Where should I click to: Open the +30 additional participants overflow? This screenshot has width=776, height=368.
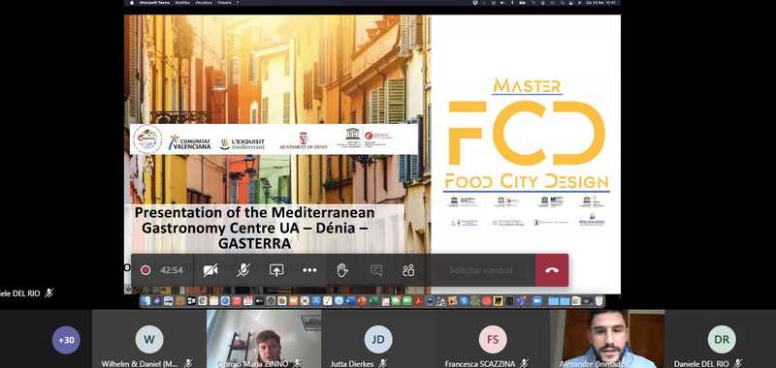pos(66,340)
